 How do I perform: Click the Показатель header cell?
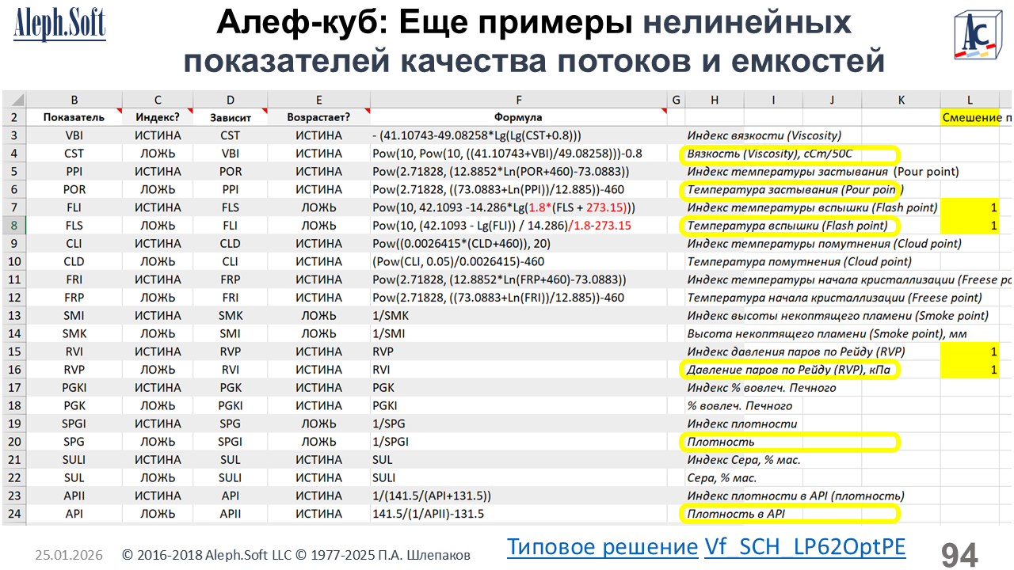click(74, 117)
